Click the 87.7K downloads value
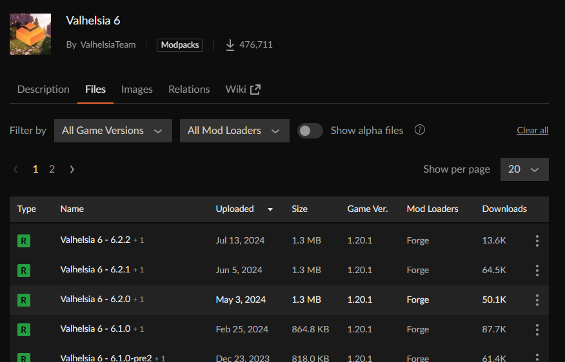The width and height of the screenshot is (565, 362). coord(494,329)
